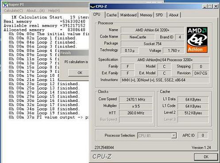Click the Allocated memory line
This screenshot has height=163, width=220.
tap(44, 30)
